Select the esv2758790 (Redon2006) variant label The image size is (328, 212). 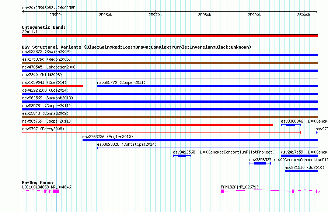coord(46,59)
